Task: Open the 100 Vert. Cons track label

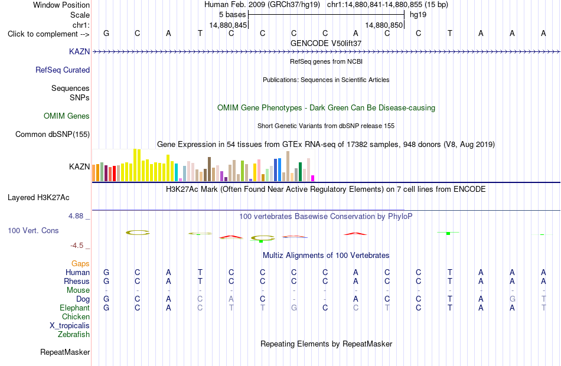Action: 33,230
